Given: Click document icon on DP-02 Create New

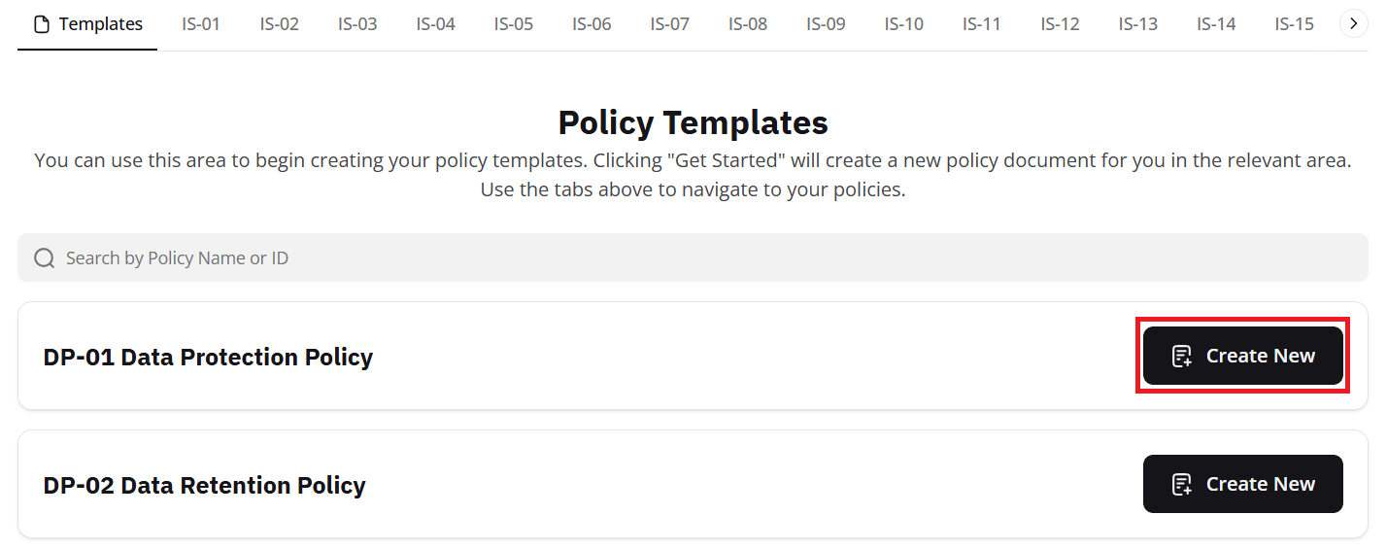Looking at the screenshot, I should click(1181, 485).
